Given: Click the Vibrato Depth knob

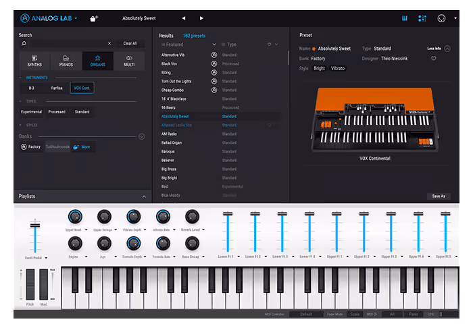Looking at the screenshot, I should 133,217.
